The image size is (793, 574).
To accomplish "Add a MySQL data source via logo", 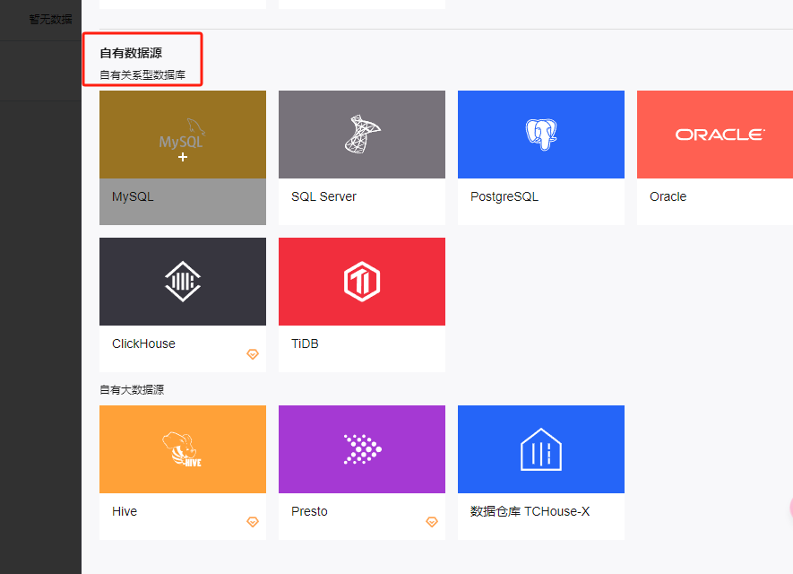I will [x=183, y=135].
